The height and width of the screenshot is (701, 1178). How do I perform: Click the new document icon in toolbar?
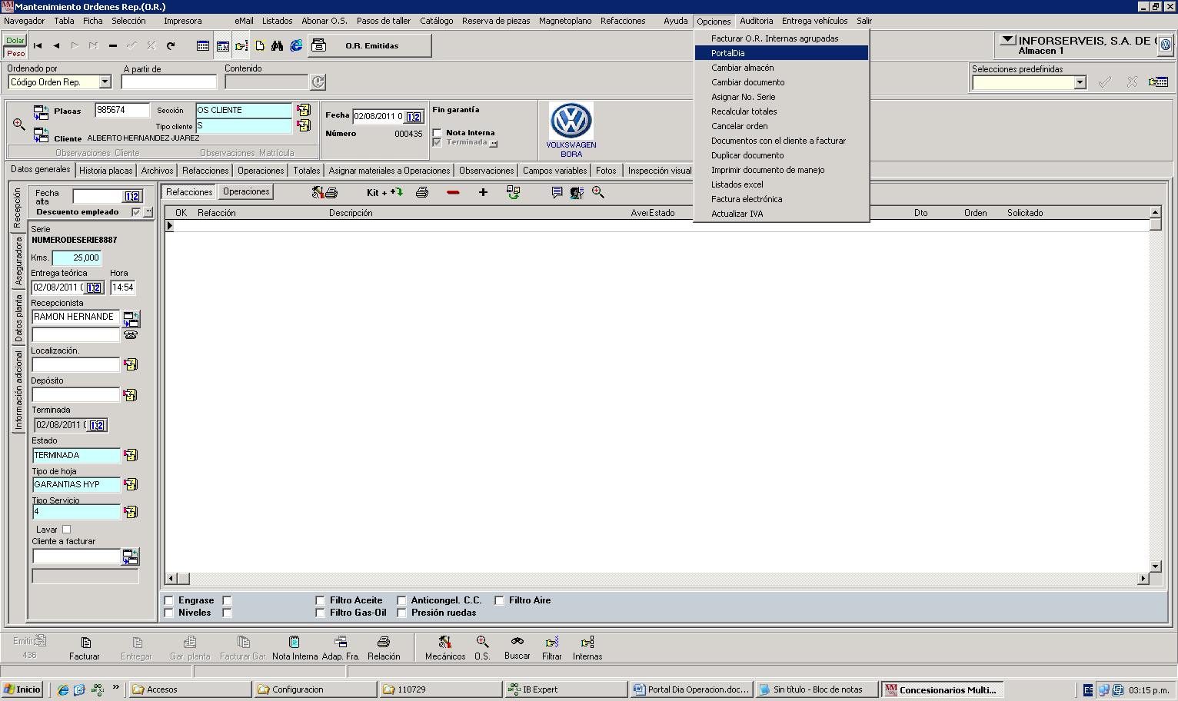point(260,46)
